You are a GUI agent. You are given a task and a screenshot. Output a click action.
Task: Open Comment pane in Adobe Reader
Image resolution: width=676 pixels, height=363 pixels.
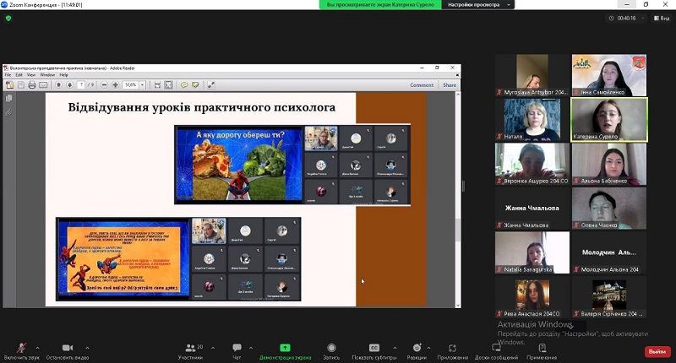tap(422, 85)
